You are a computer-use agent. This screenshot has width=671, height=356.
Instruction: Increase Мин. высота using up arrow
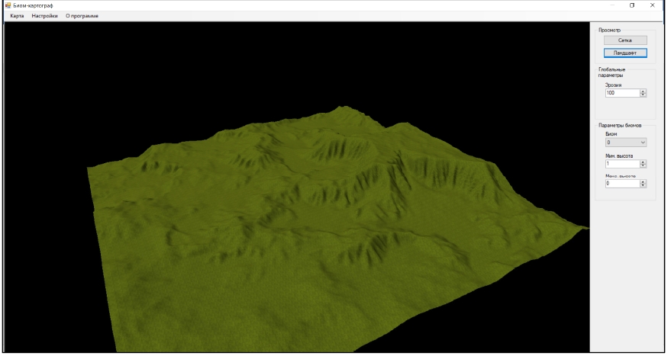coord(643,162)
